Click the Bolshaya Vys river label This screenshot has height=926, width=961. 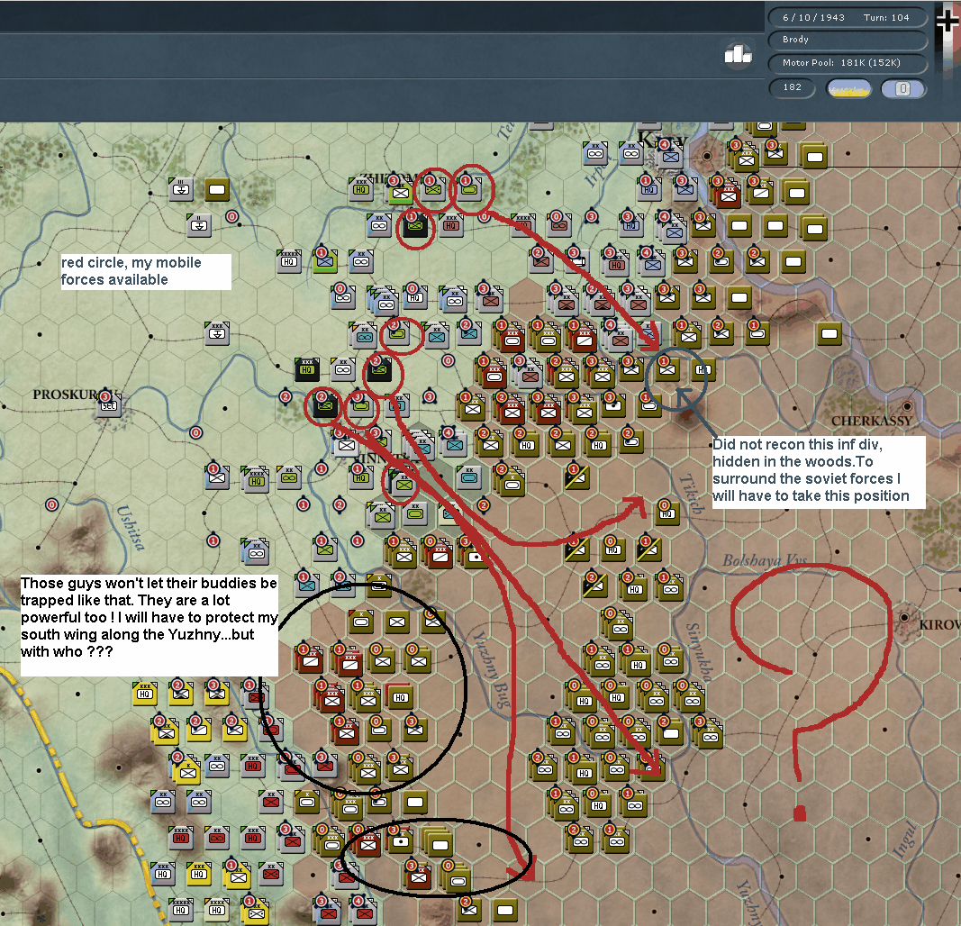point(765,560)
